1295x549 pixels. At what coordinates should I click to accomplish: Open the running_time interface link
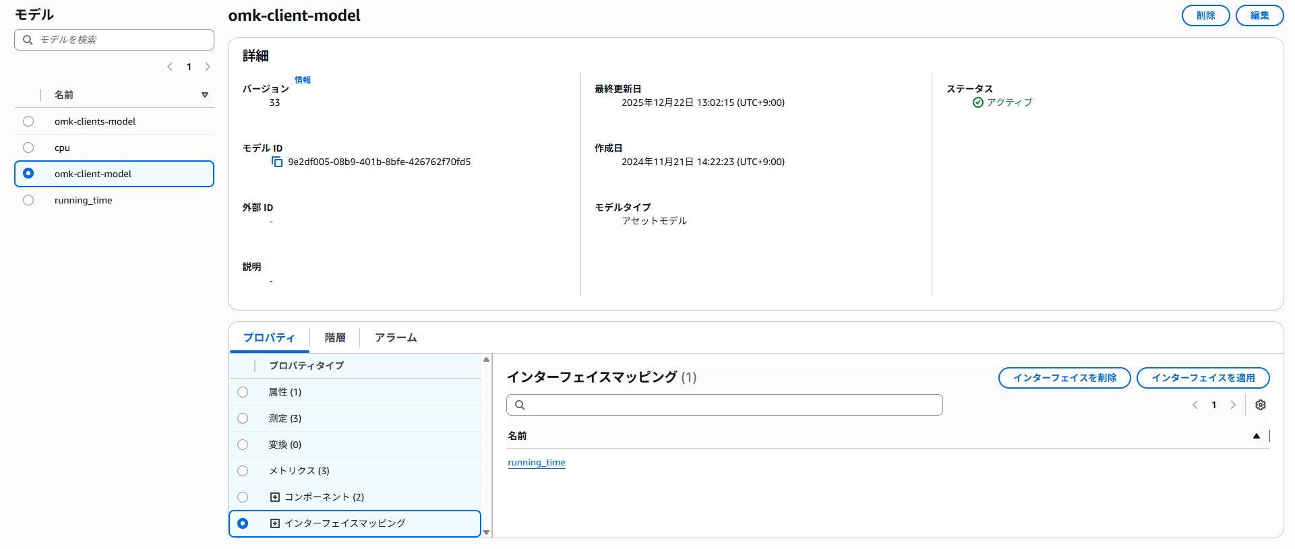click(x=537, y=462)
